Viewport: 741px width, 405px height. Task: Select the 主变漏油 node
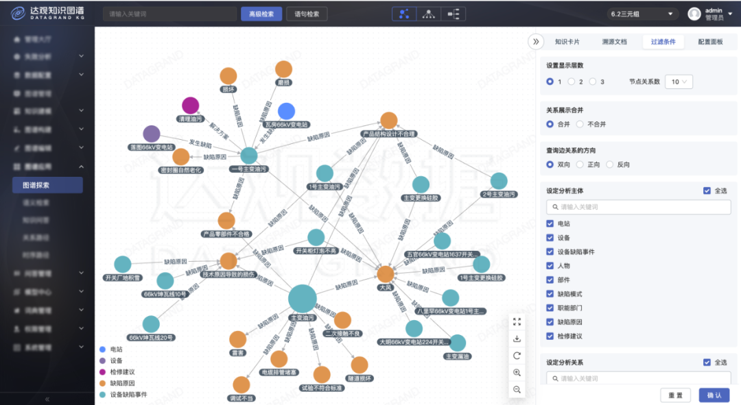458,343
